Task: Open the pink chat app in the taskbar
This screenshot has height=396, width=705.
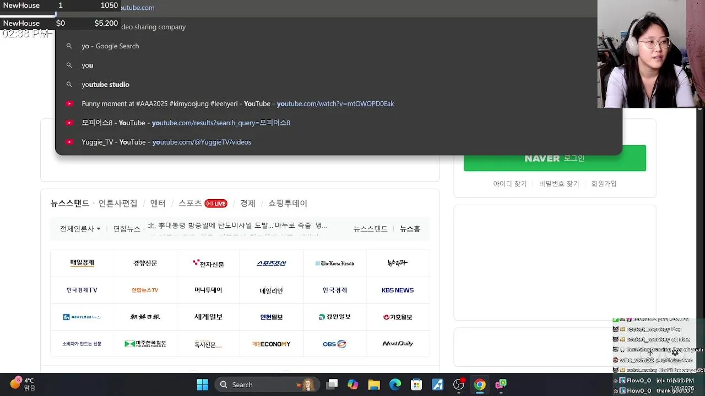Action: (501, 384)
